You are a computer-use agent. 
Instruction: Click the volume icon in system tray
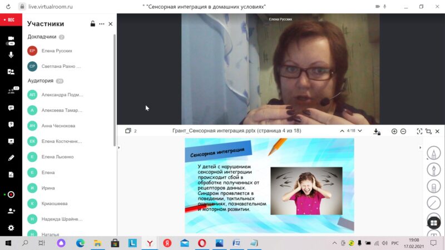pyautogui.click(x=384, y=243)
